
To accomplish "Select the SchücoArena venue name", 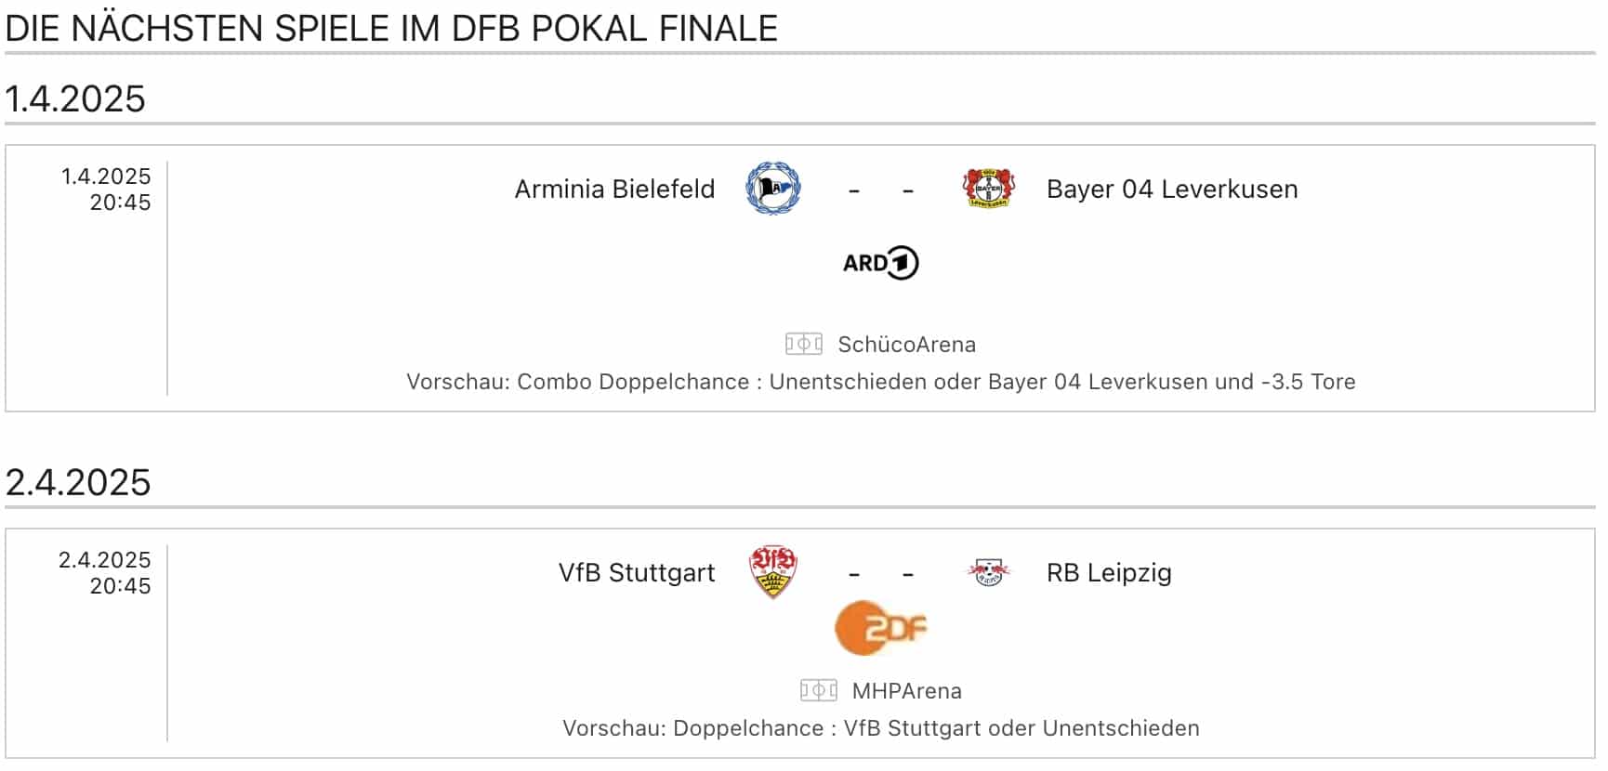I will pos(907,345).
